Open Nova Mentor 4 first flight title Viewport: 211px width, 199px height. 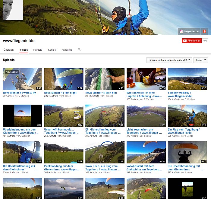(x=60, y=93)
